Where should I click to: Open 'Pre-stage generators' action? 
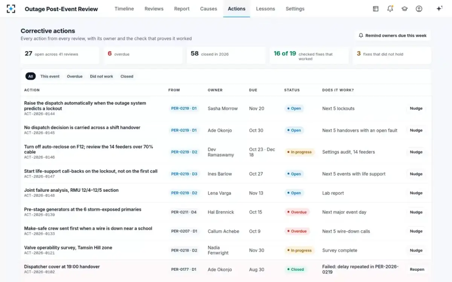[x=83, y=209]
